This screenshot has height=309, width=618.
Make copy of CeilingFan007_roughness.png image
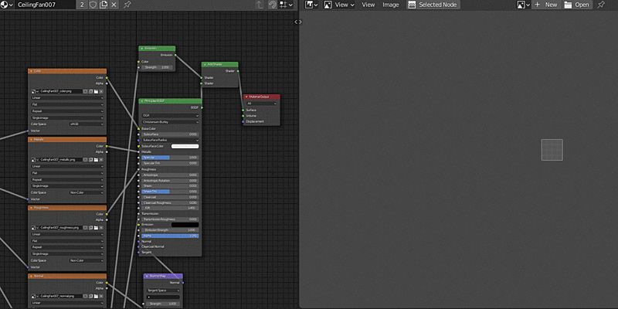tap(90, 228)
